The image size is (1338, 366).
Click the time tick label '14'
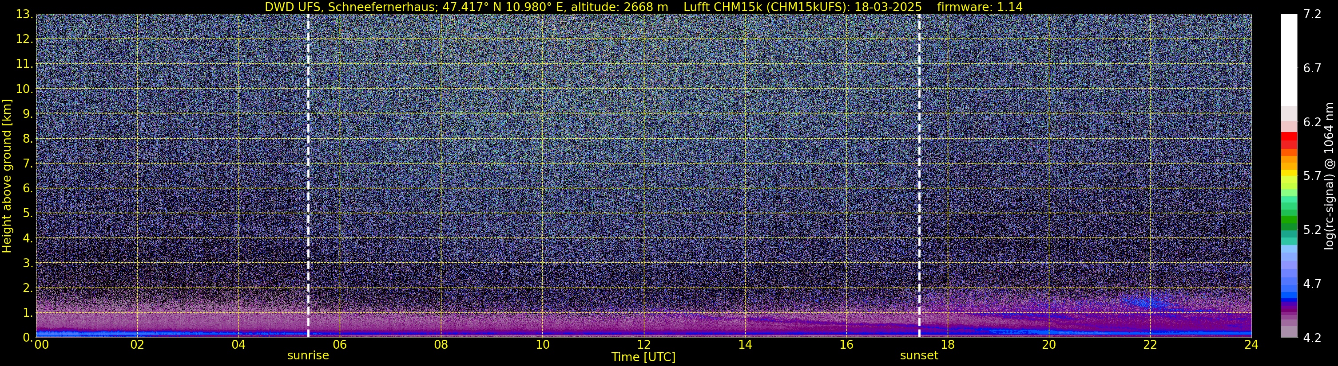click(x=745, y=345)
